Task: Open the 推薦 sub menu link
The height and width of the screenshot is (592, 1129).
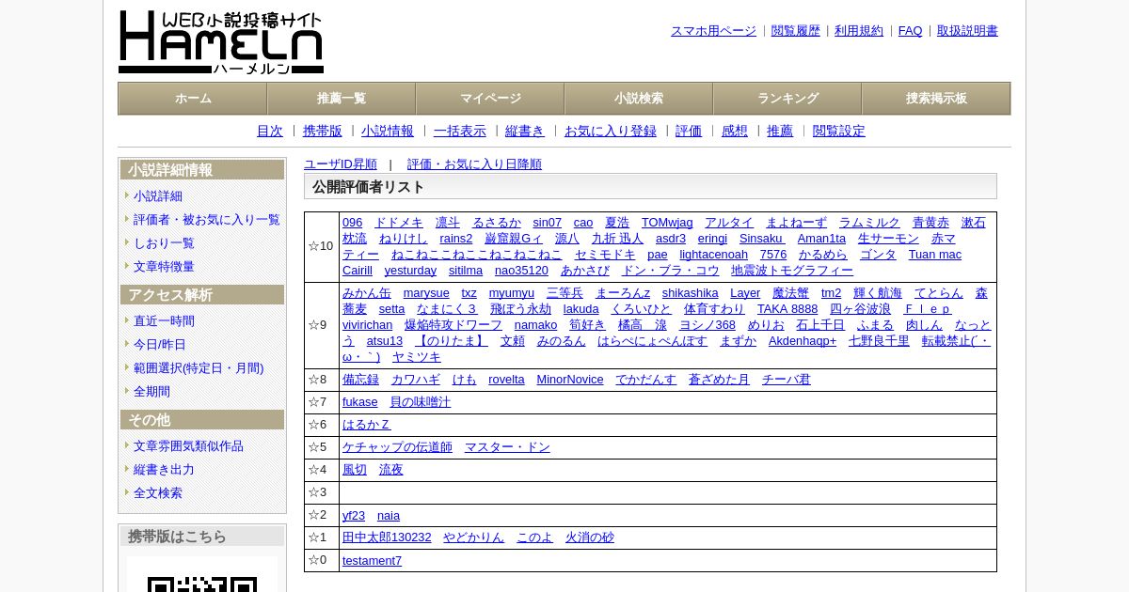Action: click(780, 132)
